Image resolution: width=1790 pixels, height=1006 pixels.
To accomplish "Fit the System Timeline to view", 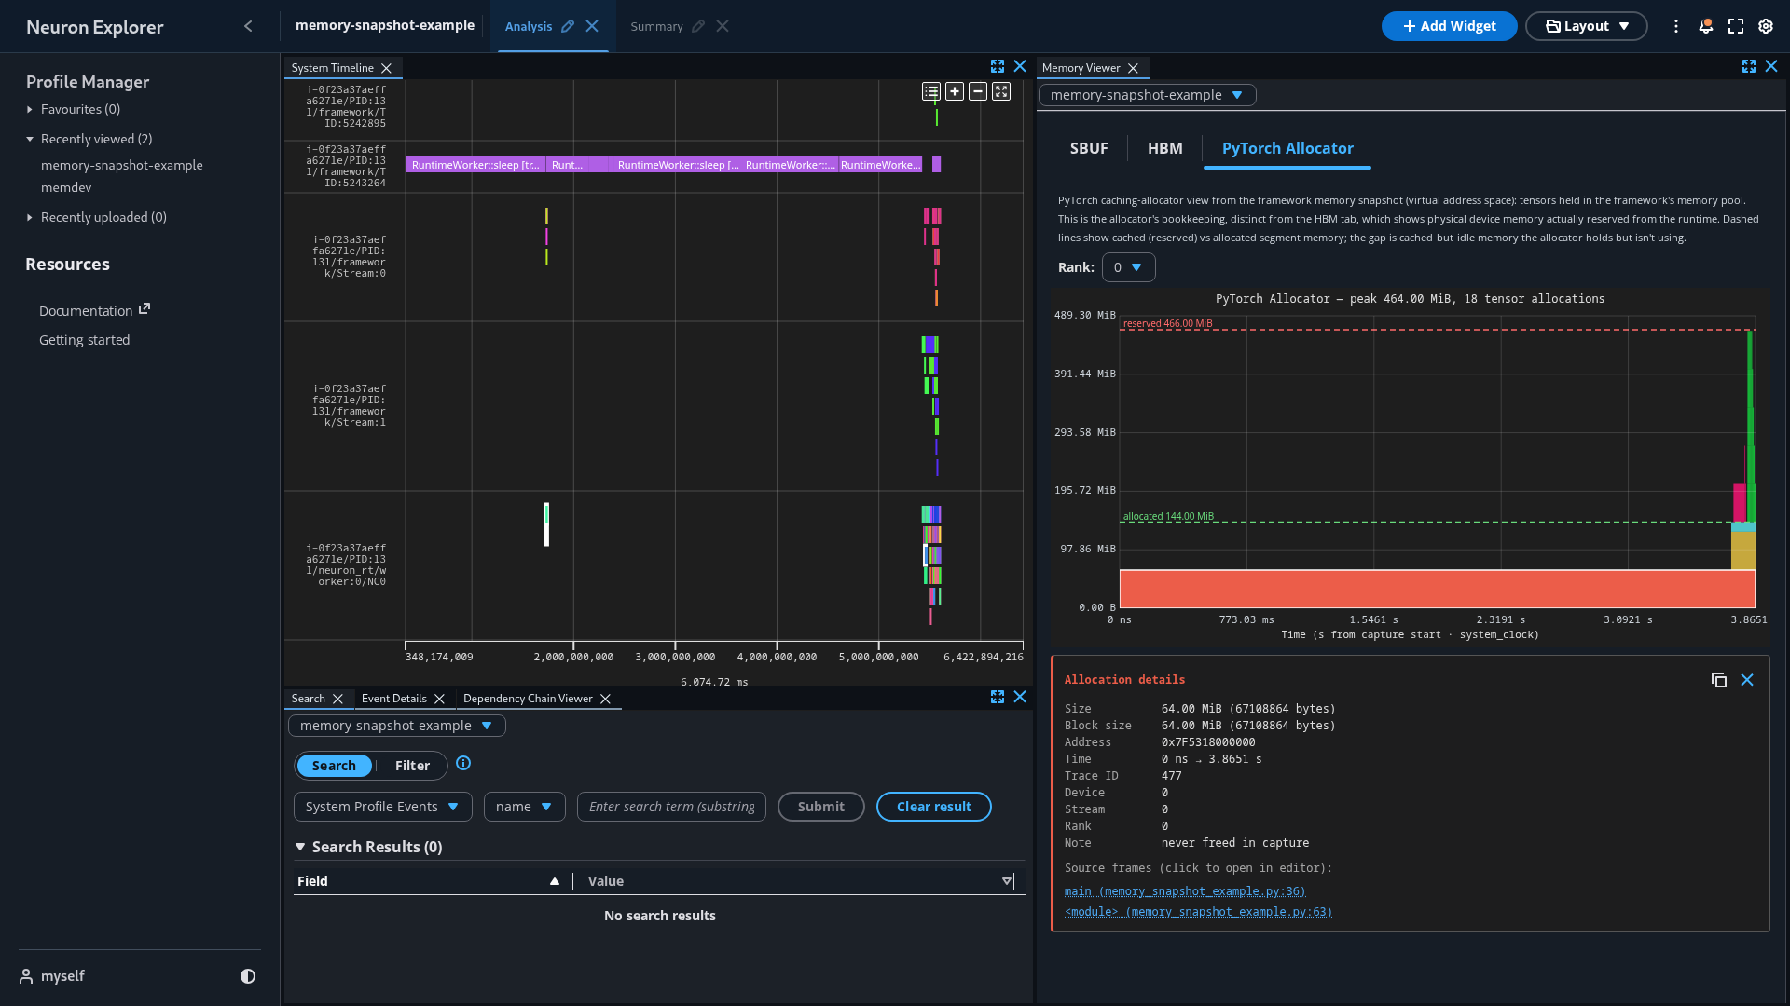I will 1001,91.
